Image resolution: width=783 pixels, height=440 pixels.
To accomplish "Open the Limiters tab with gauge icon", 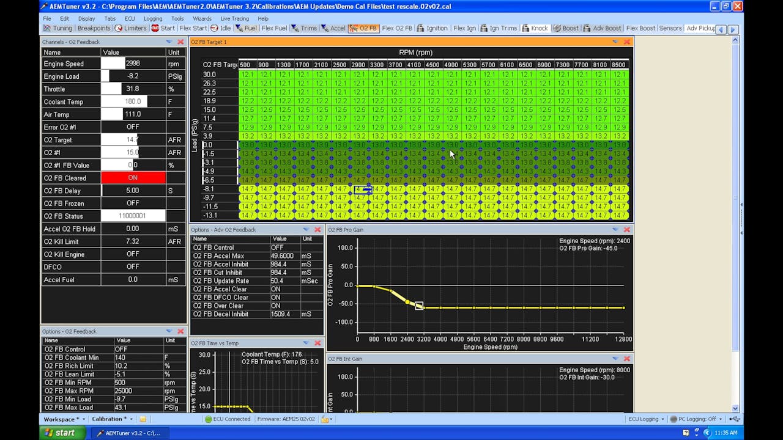I will [131, 28].
